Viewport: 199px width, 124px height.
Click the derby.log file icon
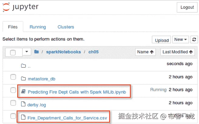tap(23, 104)
